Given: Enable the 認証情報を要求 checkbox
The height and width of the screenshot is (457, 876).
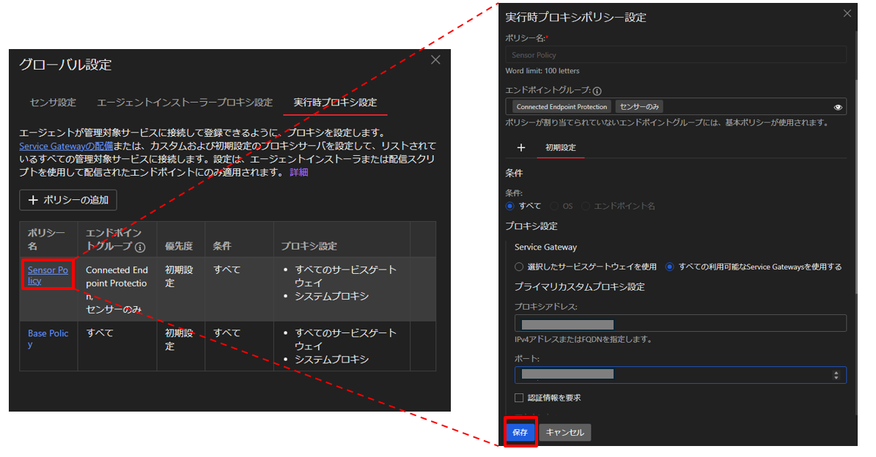Looking at the screenshot, I should [x=519, y=398].
